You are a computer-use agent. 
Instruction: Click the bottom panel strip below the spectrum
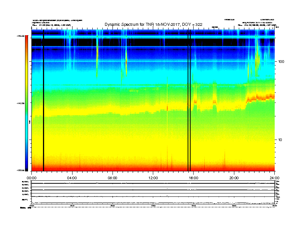coord(153,192)
